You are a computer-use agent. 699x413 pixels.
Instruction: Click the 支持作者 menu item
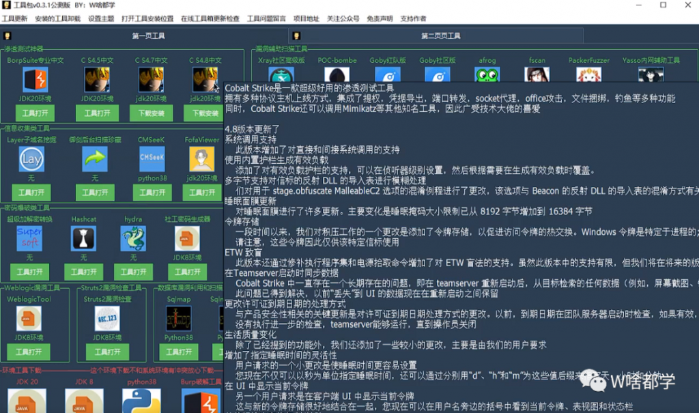[413, 18]
